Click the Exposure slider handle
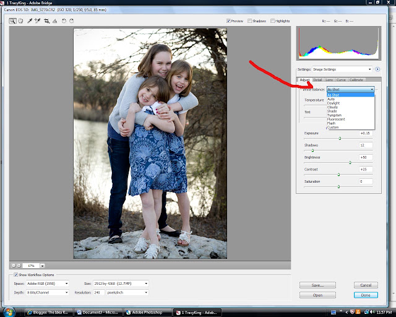Viewport: 396px width, 317px height. pos(340,138)
